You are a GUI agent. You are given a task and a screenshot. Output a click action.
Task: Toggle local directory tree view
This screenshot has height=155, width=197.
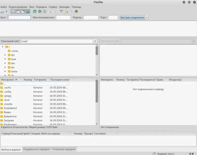tap(18, 12)
